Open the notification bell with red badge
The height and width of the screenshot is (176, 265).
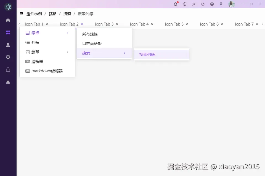pos(176,4)
